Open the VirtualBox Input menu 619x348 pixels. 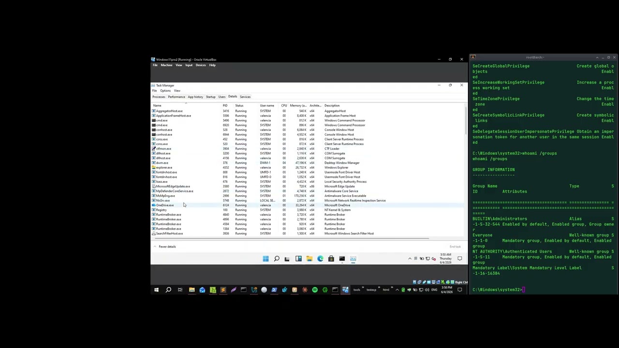pyautogui.click(x=189, y=65)
